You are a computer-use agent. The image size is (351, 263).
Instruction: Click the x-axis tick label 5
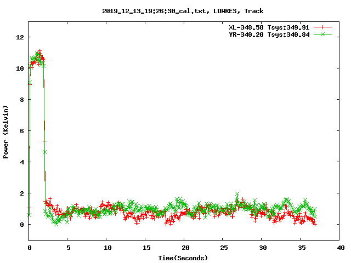pyautogui.click(x=68, y=248)
